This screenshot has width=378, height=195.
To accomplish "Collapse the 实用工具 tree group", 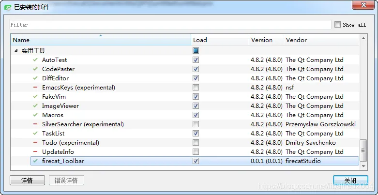I will pos(16,51).
